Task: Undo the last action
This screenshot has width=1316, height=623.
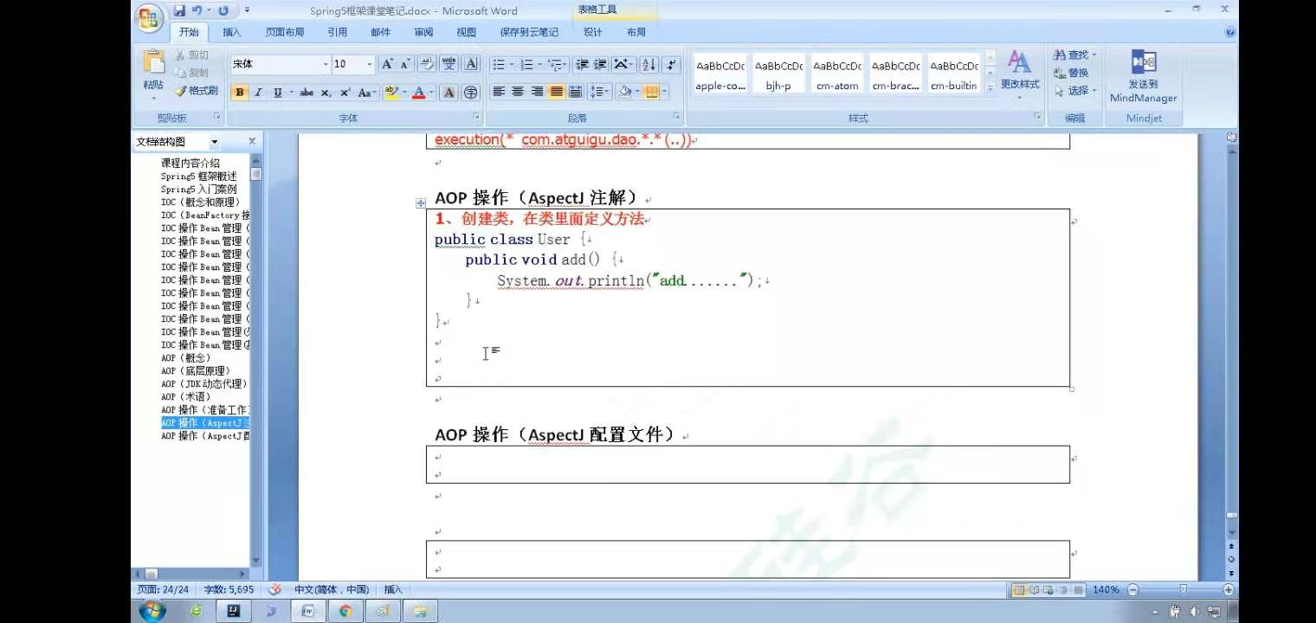Action: point(197,11)
